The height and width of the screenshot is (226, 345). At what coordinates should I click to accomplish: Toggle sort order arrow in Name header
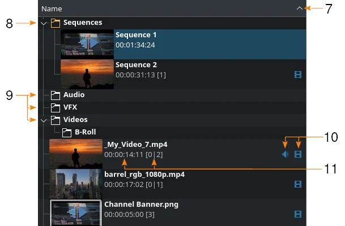point(300,8)
